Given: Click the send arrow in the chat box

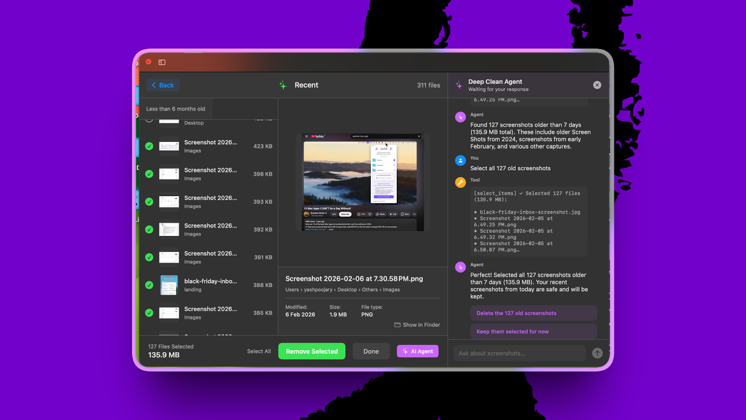Looking at the screenshot, I should tap(597, 353).
